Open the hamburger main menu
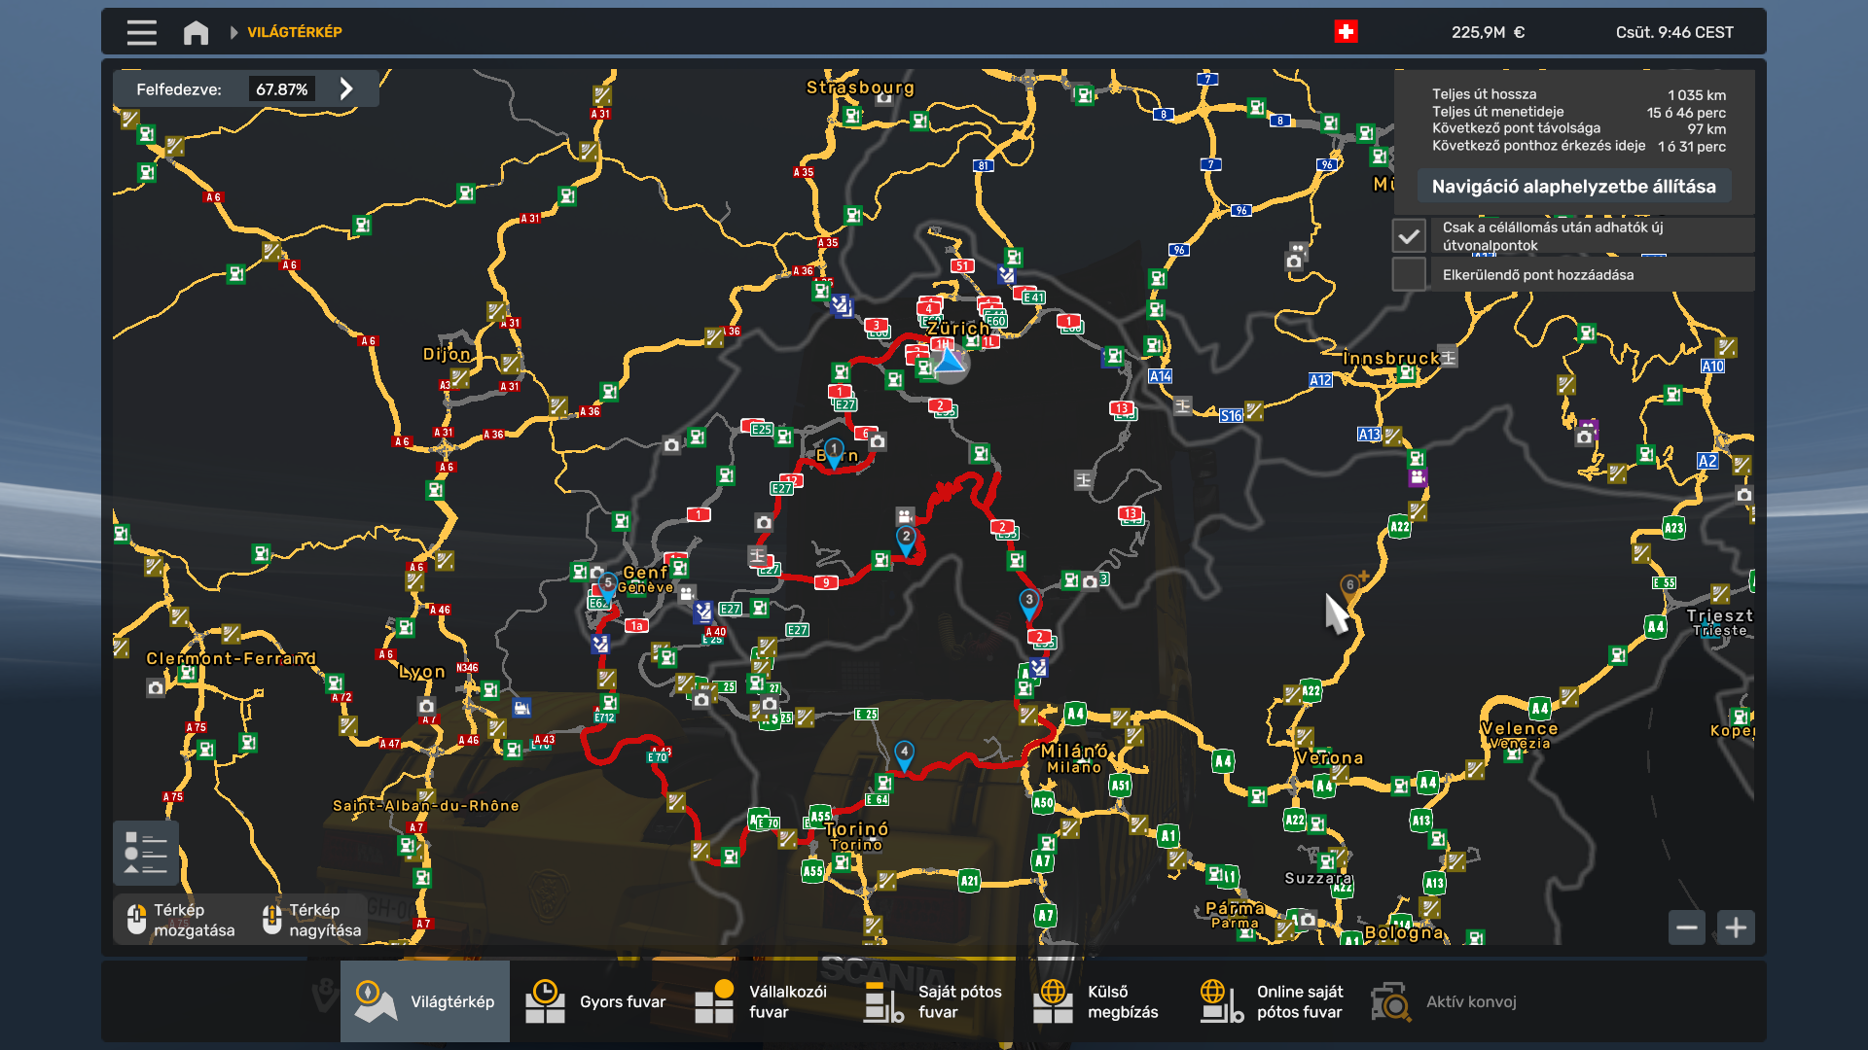The height and width of the screenshot is (1050, 1868). pos(141,32)
